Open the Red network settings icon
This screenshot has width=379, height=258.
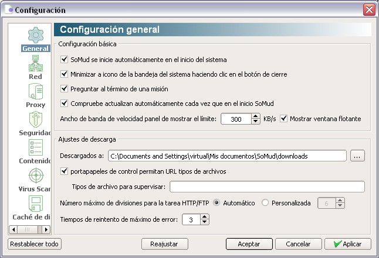click(x=36, y=63)
